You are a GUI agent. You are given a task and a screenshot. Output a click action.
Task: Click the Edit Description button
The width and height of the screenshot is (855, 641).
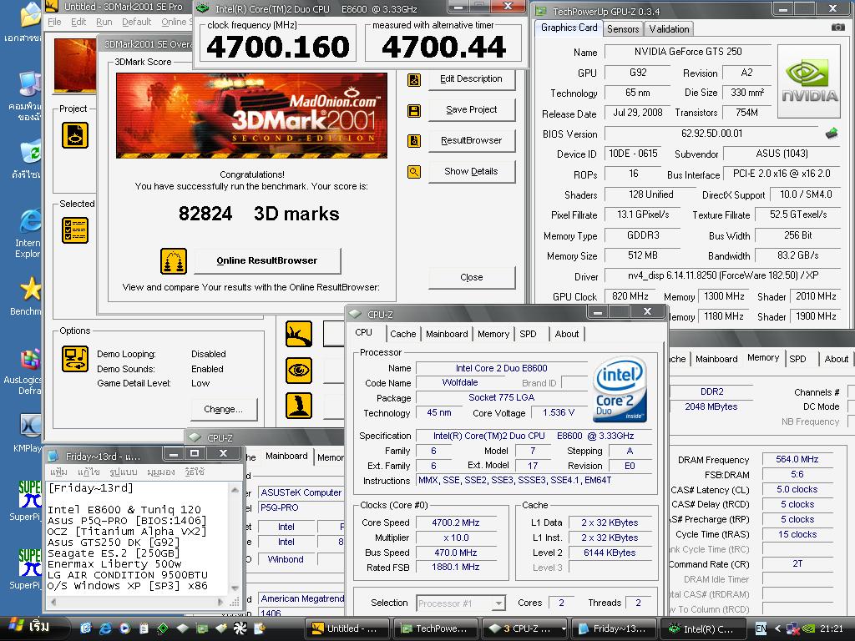coord(471,79)
